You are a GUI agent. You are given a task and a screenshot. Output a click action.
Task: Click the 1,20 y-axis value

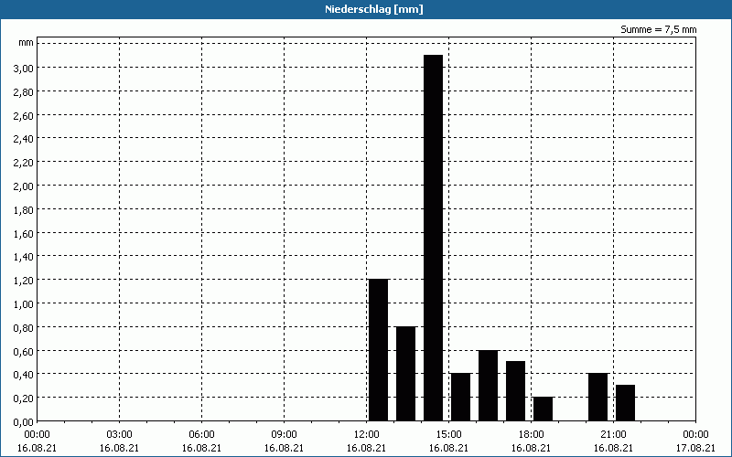coord(24,281)
